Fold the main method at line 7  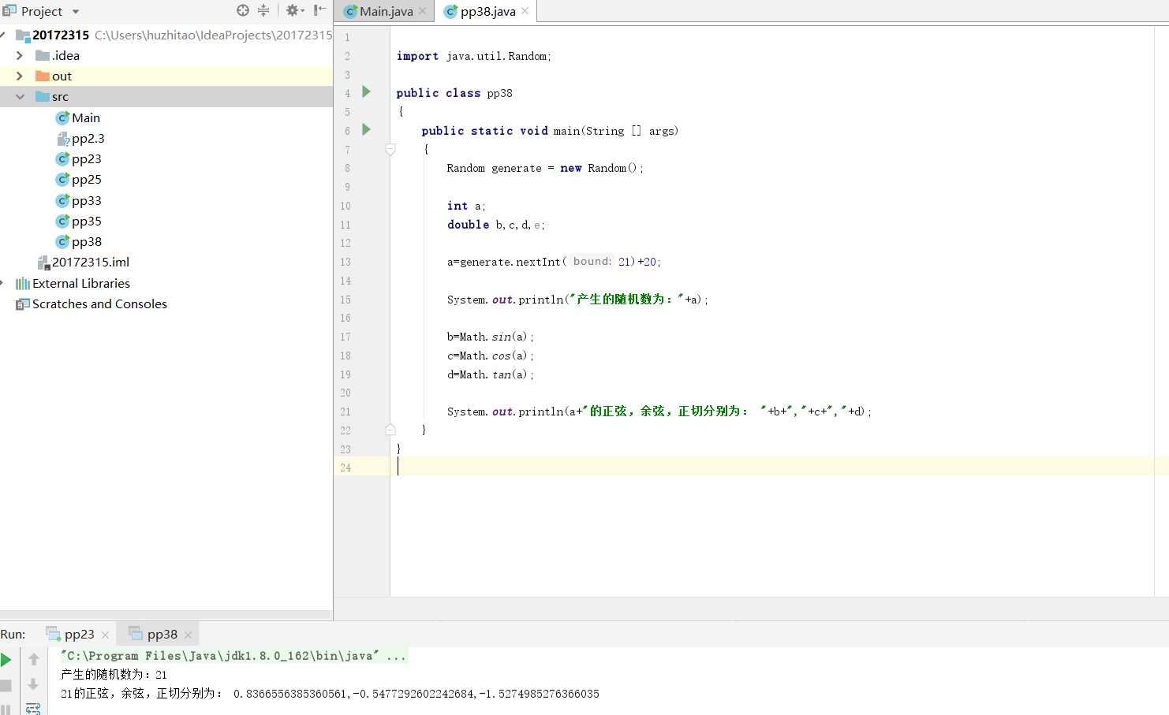click(390, 149)
